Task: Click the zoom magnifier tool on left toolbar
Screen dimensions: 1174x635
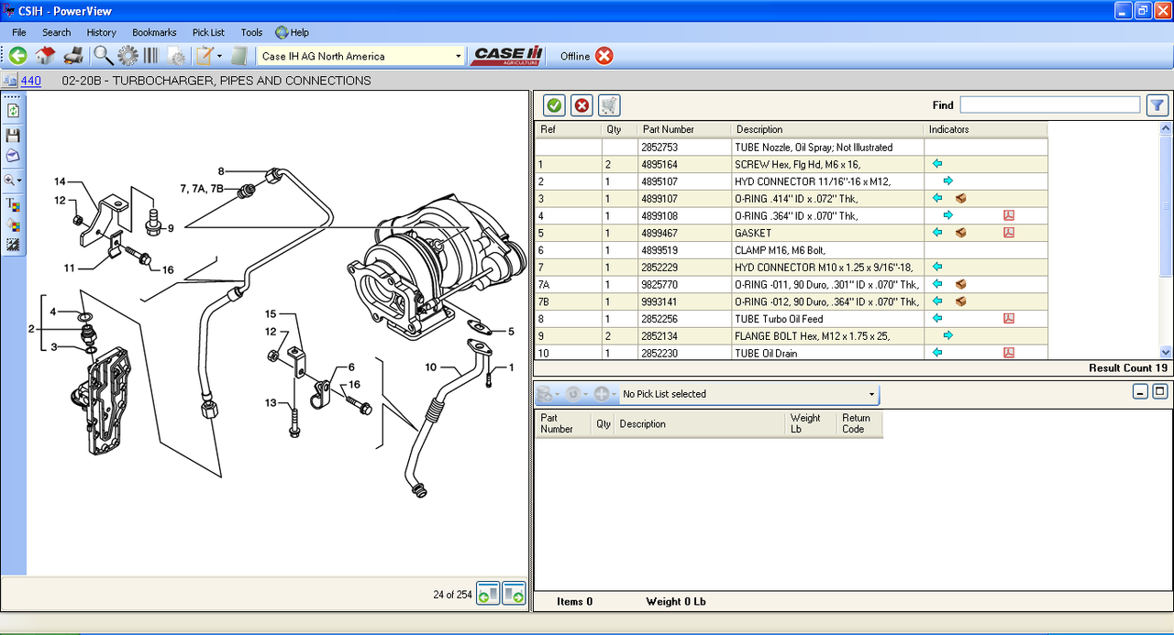Action: click(9, 181)
